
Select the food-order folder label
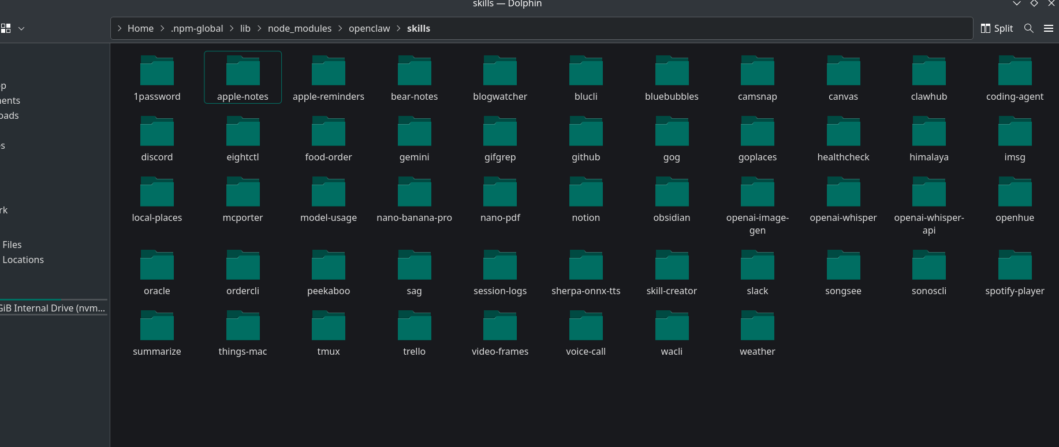pyautogui.click(x=329, y=157)
